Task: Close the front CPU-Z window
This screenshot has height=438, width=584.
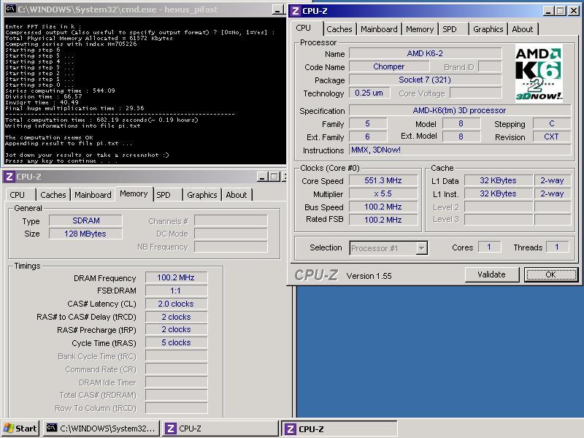Action: (x=574, y=11)
